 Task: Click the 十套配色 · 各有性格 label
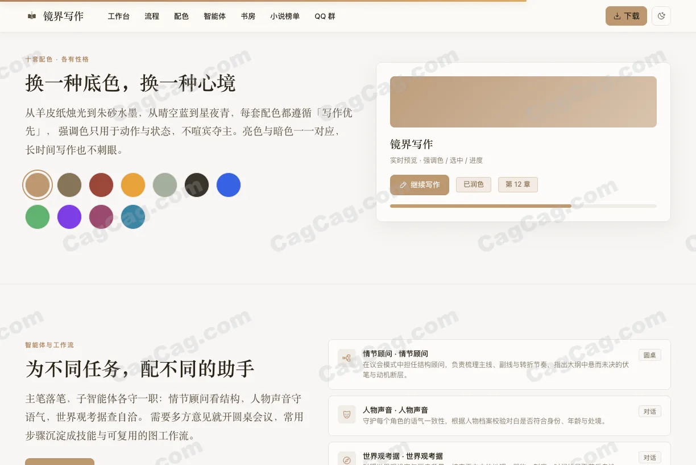(x=57, y=59)
